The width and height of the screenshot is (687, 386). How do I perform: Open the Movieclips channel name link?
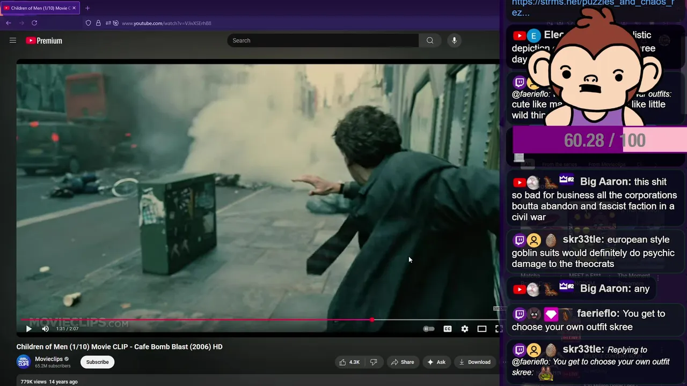tap(49, 359)
